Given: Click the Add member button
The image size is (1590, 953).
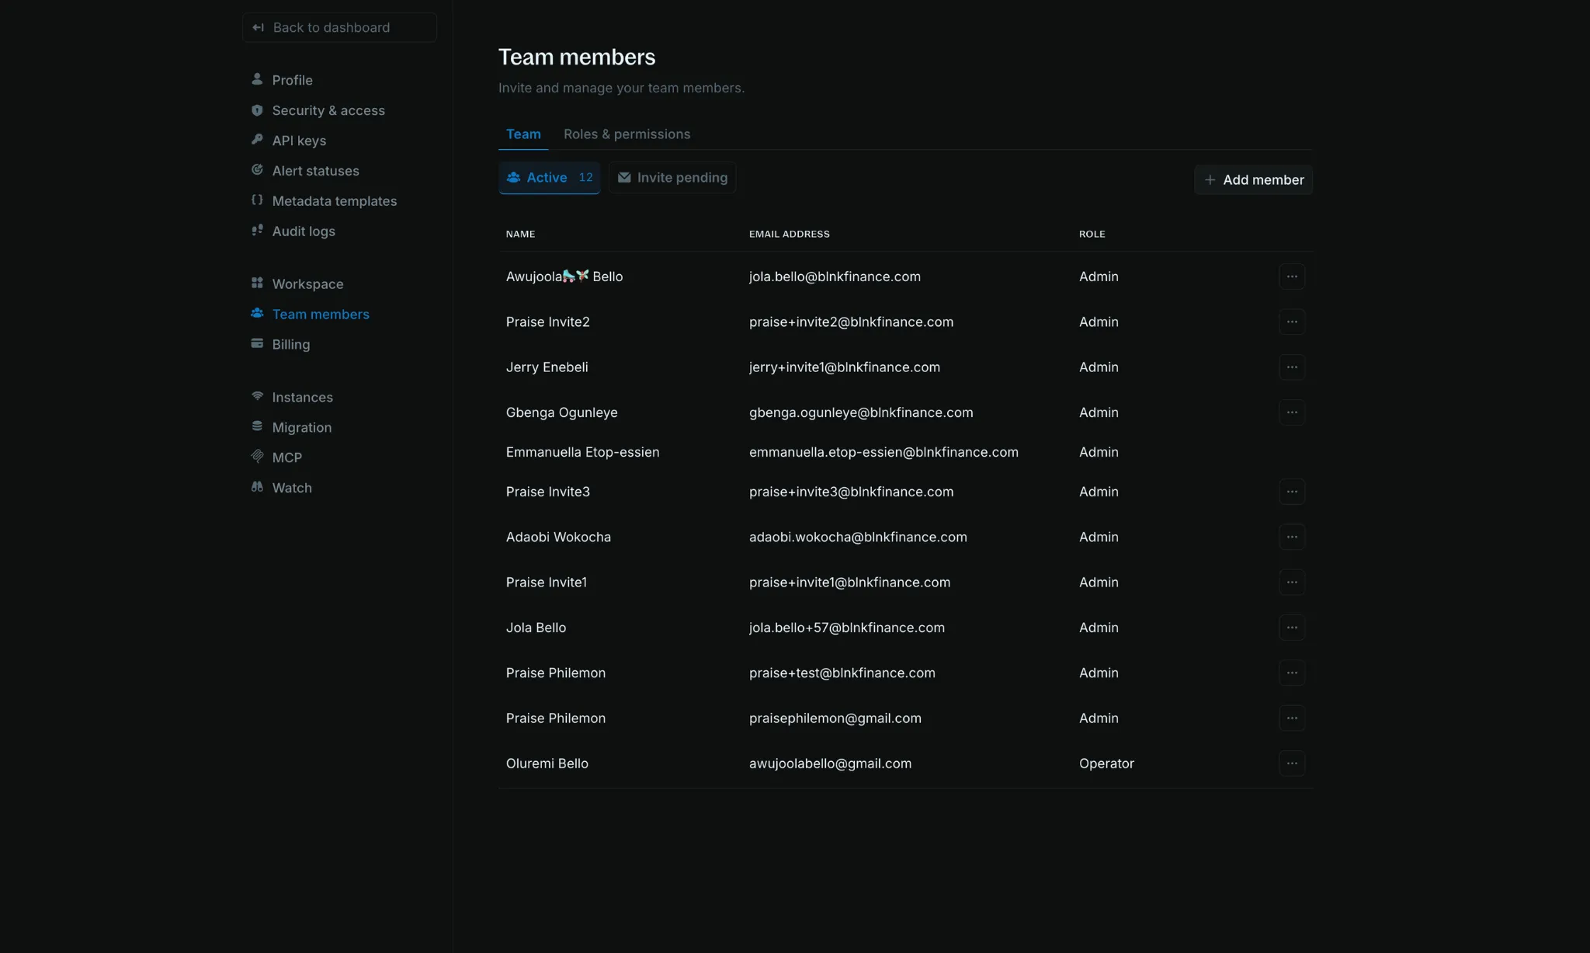Looking at the screenshot, I should 1253,180.
